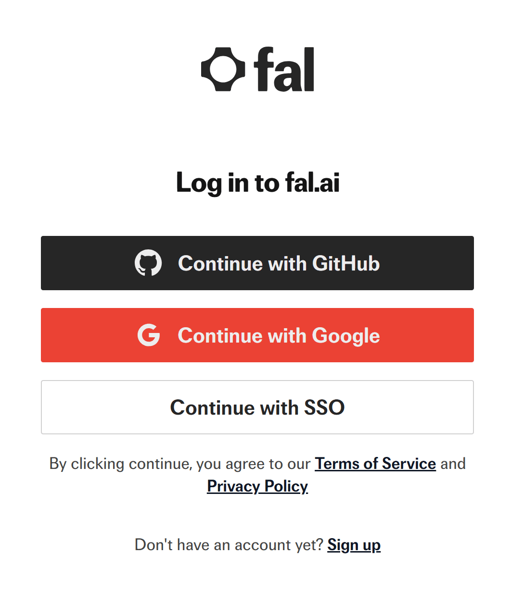Viewport: 511px width, 603px height.
Task: Click the white cat silhouette on the dark button
Action: point(149,263)
